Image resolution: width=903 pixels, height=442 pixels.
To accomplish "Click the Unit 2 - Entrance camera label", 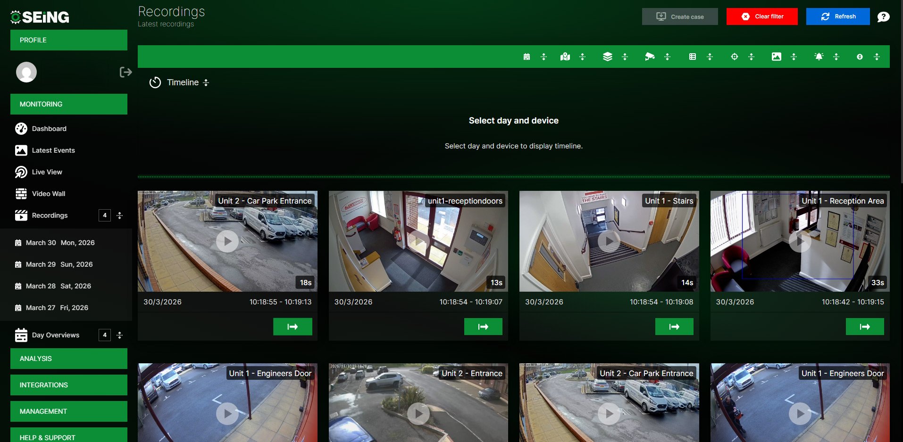I will (x=472, y=373).
